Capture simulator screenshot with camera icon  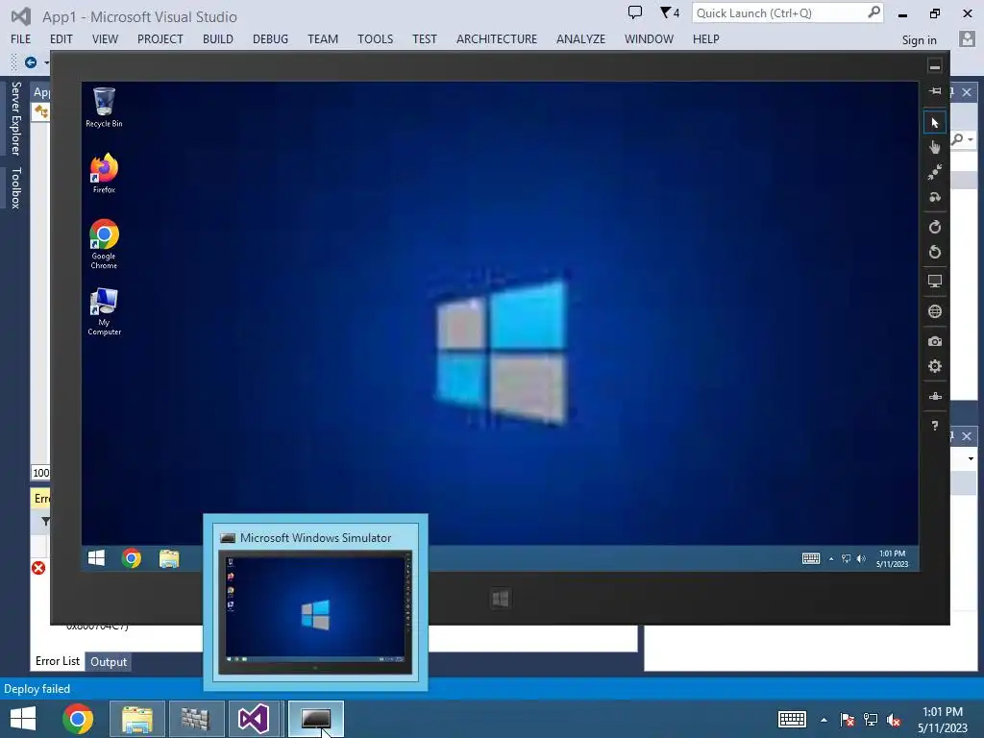click(934, 341)
